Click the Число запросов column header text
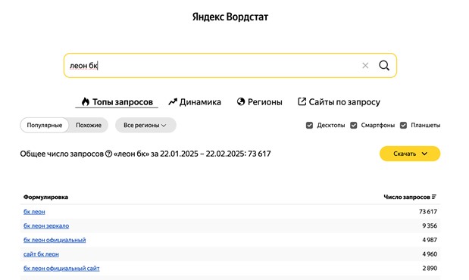Image resolution: width=469 pixels, height=280 pixels. (x=406, y=197)
